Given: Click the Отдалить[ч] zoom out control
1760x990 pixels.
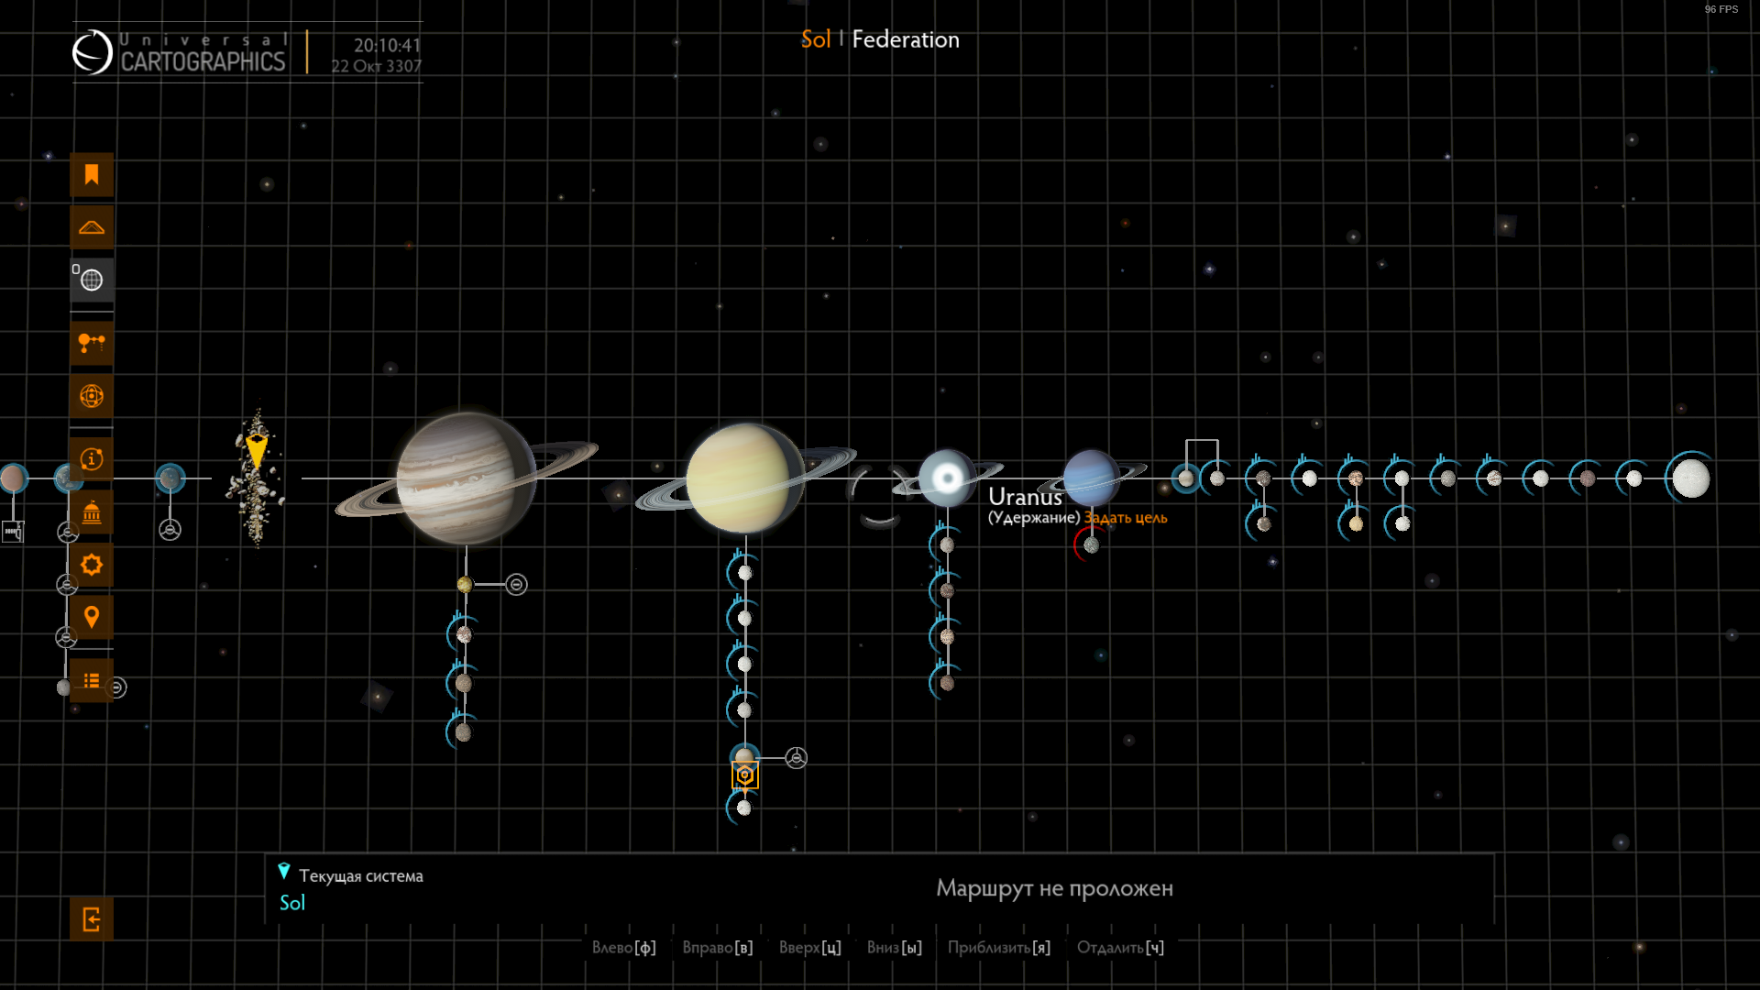Looking at the screenshot, I should (x=1121, y=948).
